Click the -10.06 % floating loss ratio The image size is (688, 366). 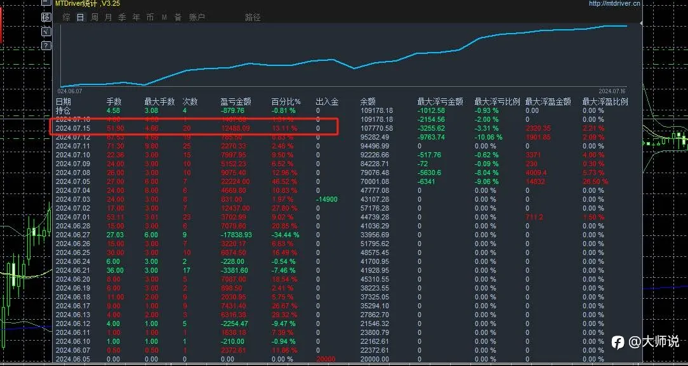click(x=488, y=137)
